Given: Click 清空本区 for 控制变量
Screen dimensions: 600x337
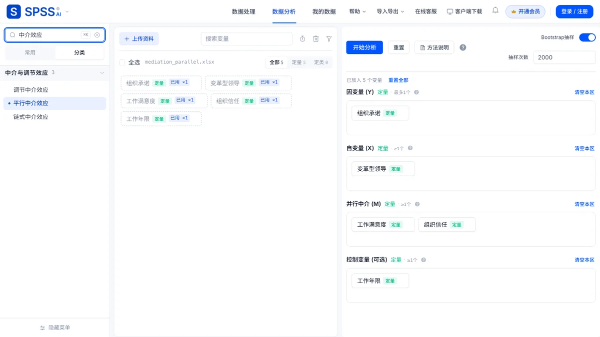Looking at the screenshot, I should click(584, 260).
